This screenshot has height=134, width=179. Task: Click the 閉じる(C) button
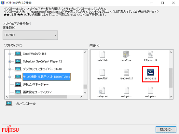(x=166, y=129)
